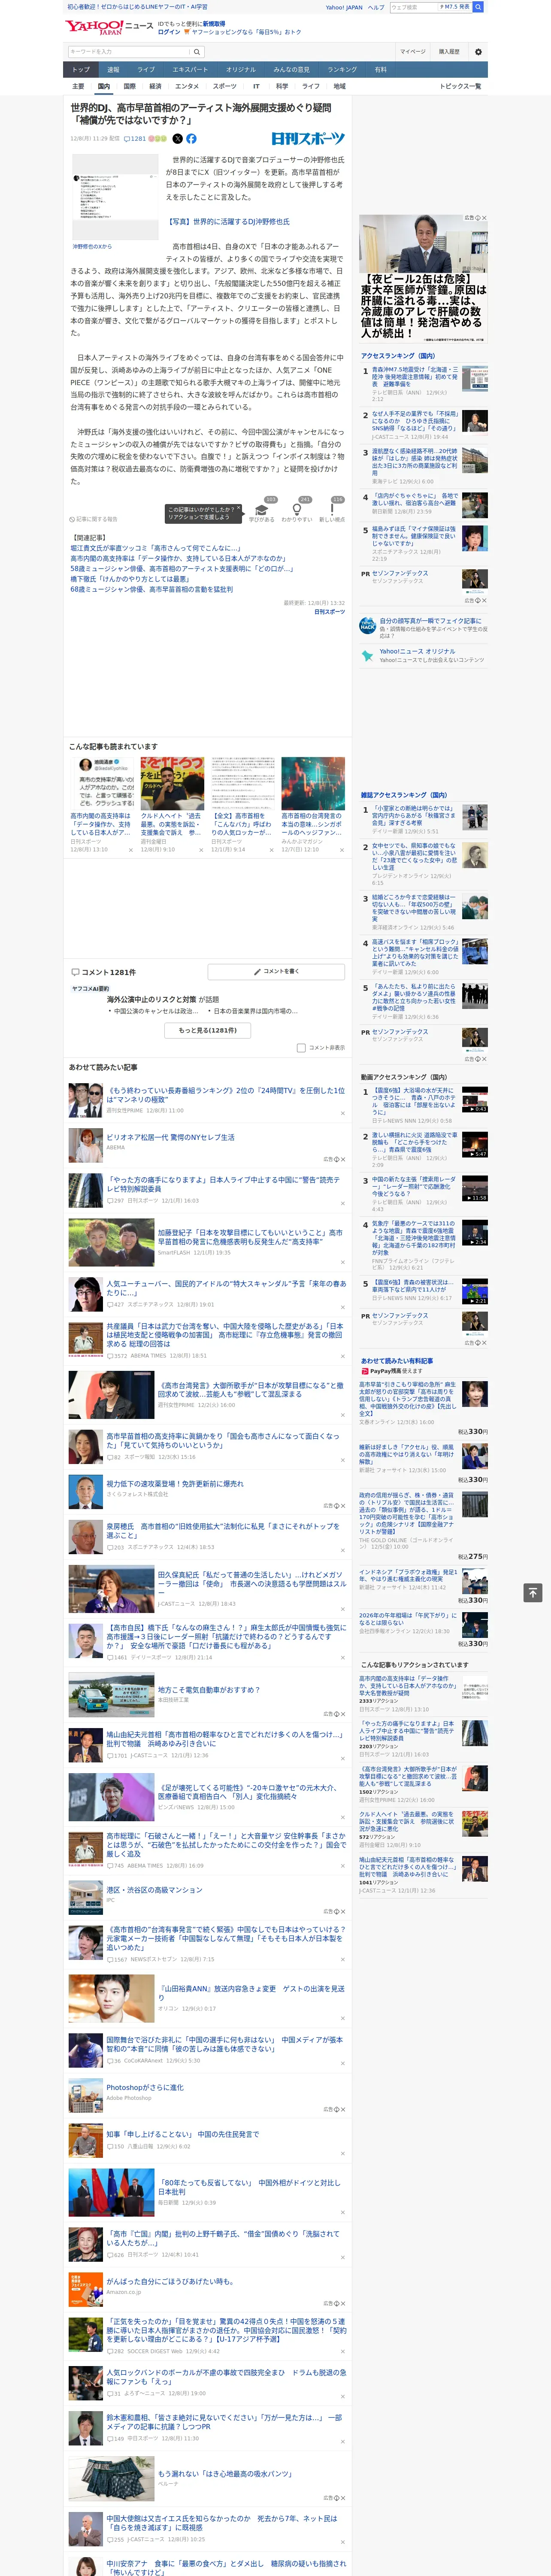The height and width of the screenshot is (2576, 551).
Task: Click the blue search magnifier in top bar
Action: 478,7
